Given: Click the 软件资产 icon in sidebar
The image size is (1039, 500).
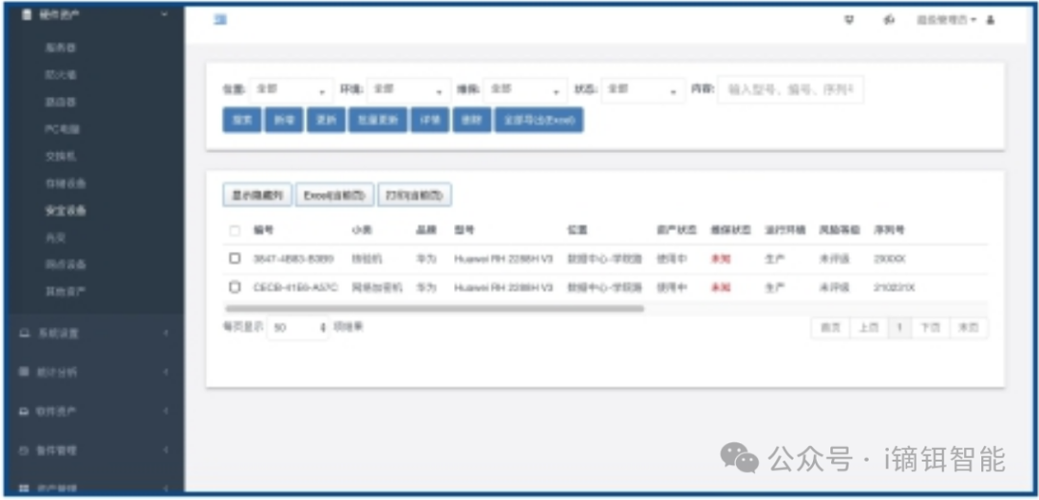Looking at the screenshot, I should 25,412.
